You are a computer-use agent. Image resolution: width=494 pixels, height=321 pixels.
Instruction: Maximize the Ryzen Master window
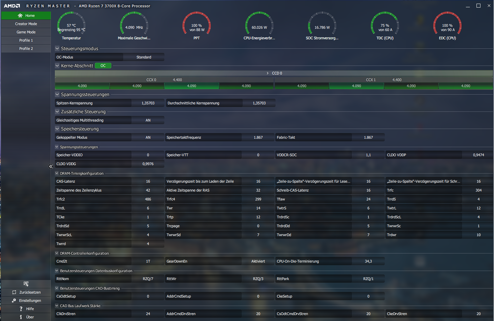point(478,6)
